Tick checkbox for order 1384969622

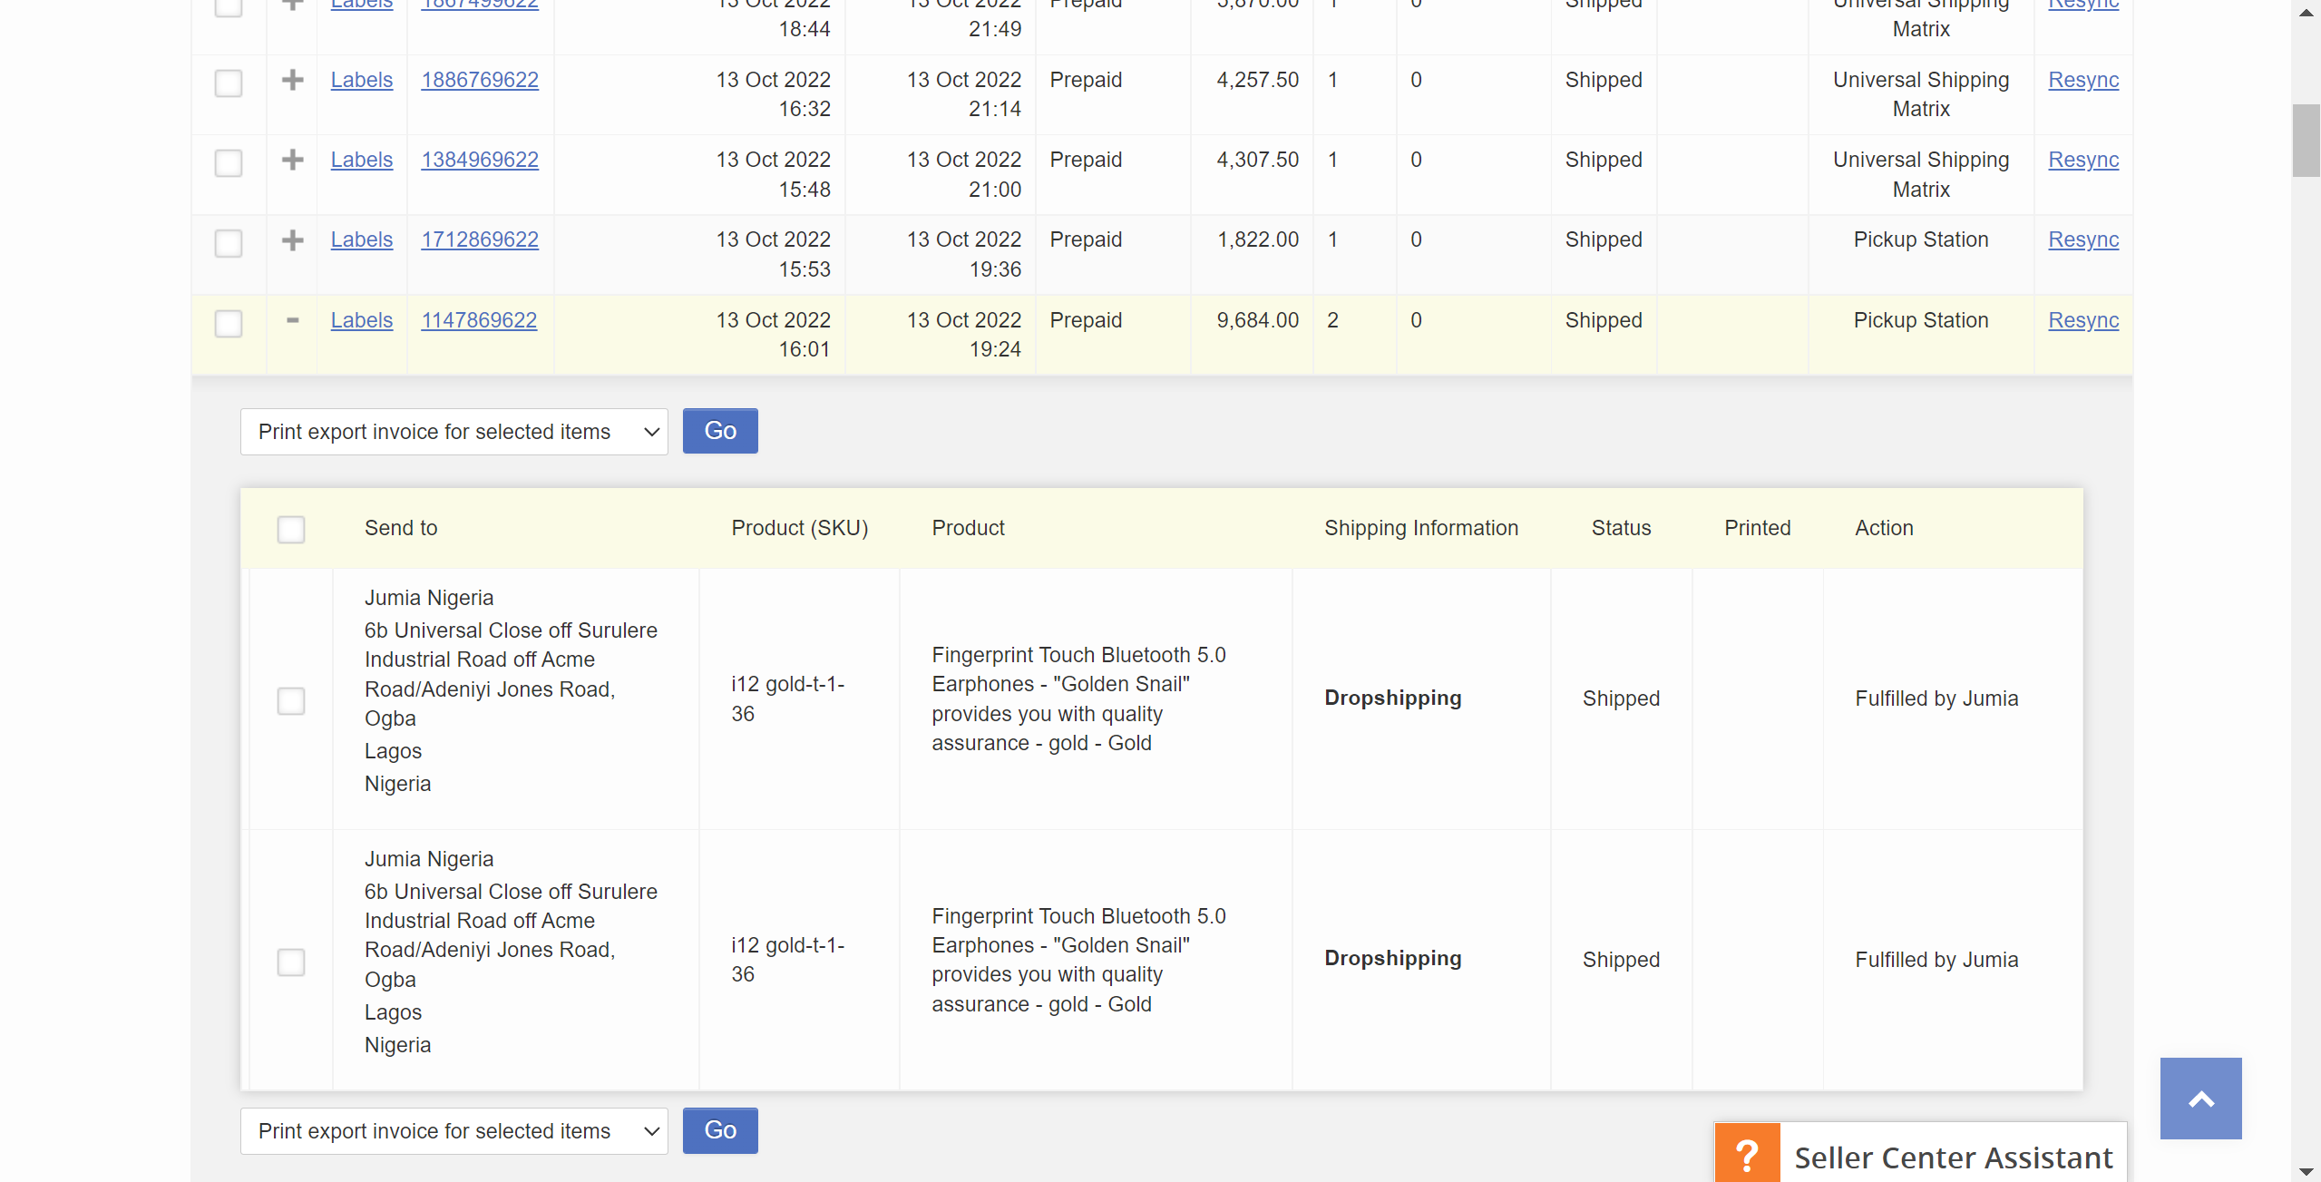pos(229,163)
